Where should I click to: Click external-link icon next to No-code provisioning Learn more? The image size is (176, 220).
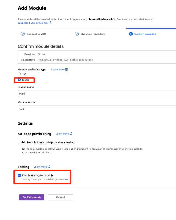pyautogui.click(x=71, y=134)
